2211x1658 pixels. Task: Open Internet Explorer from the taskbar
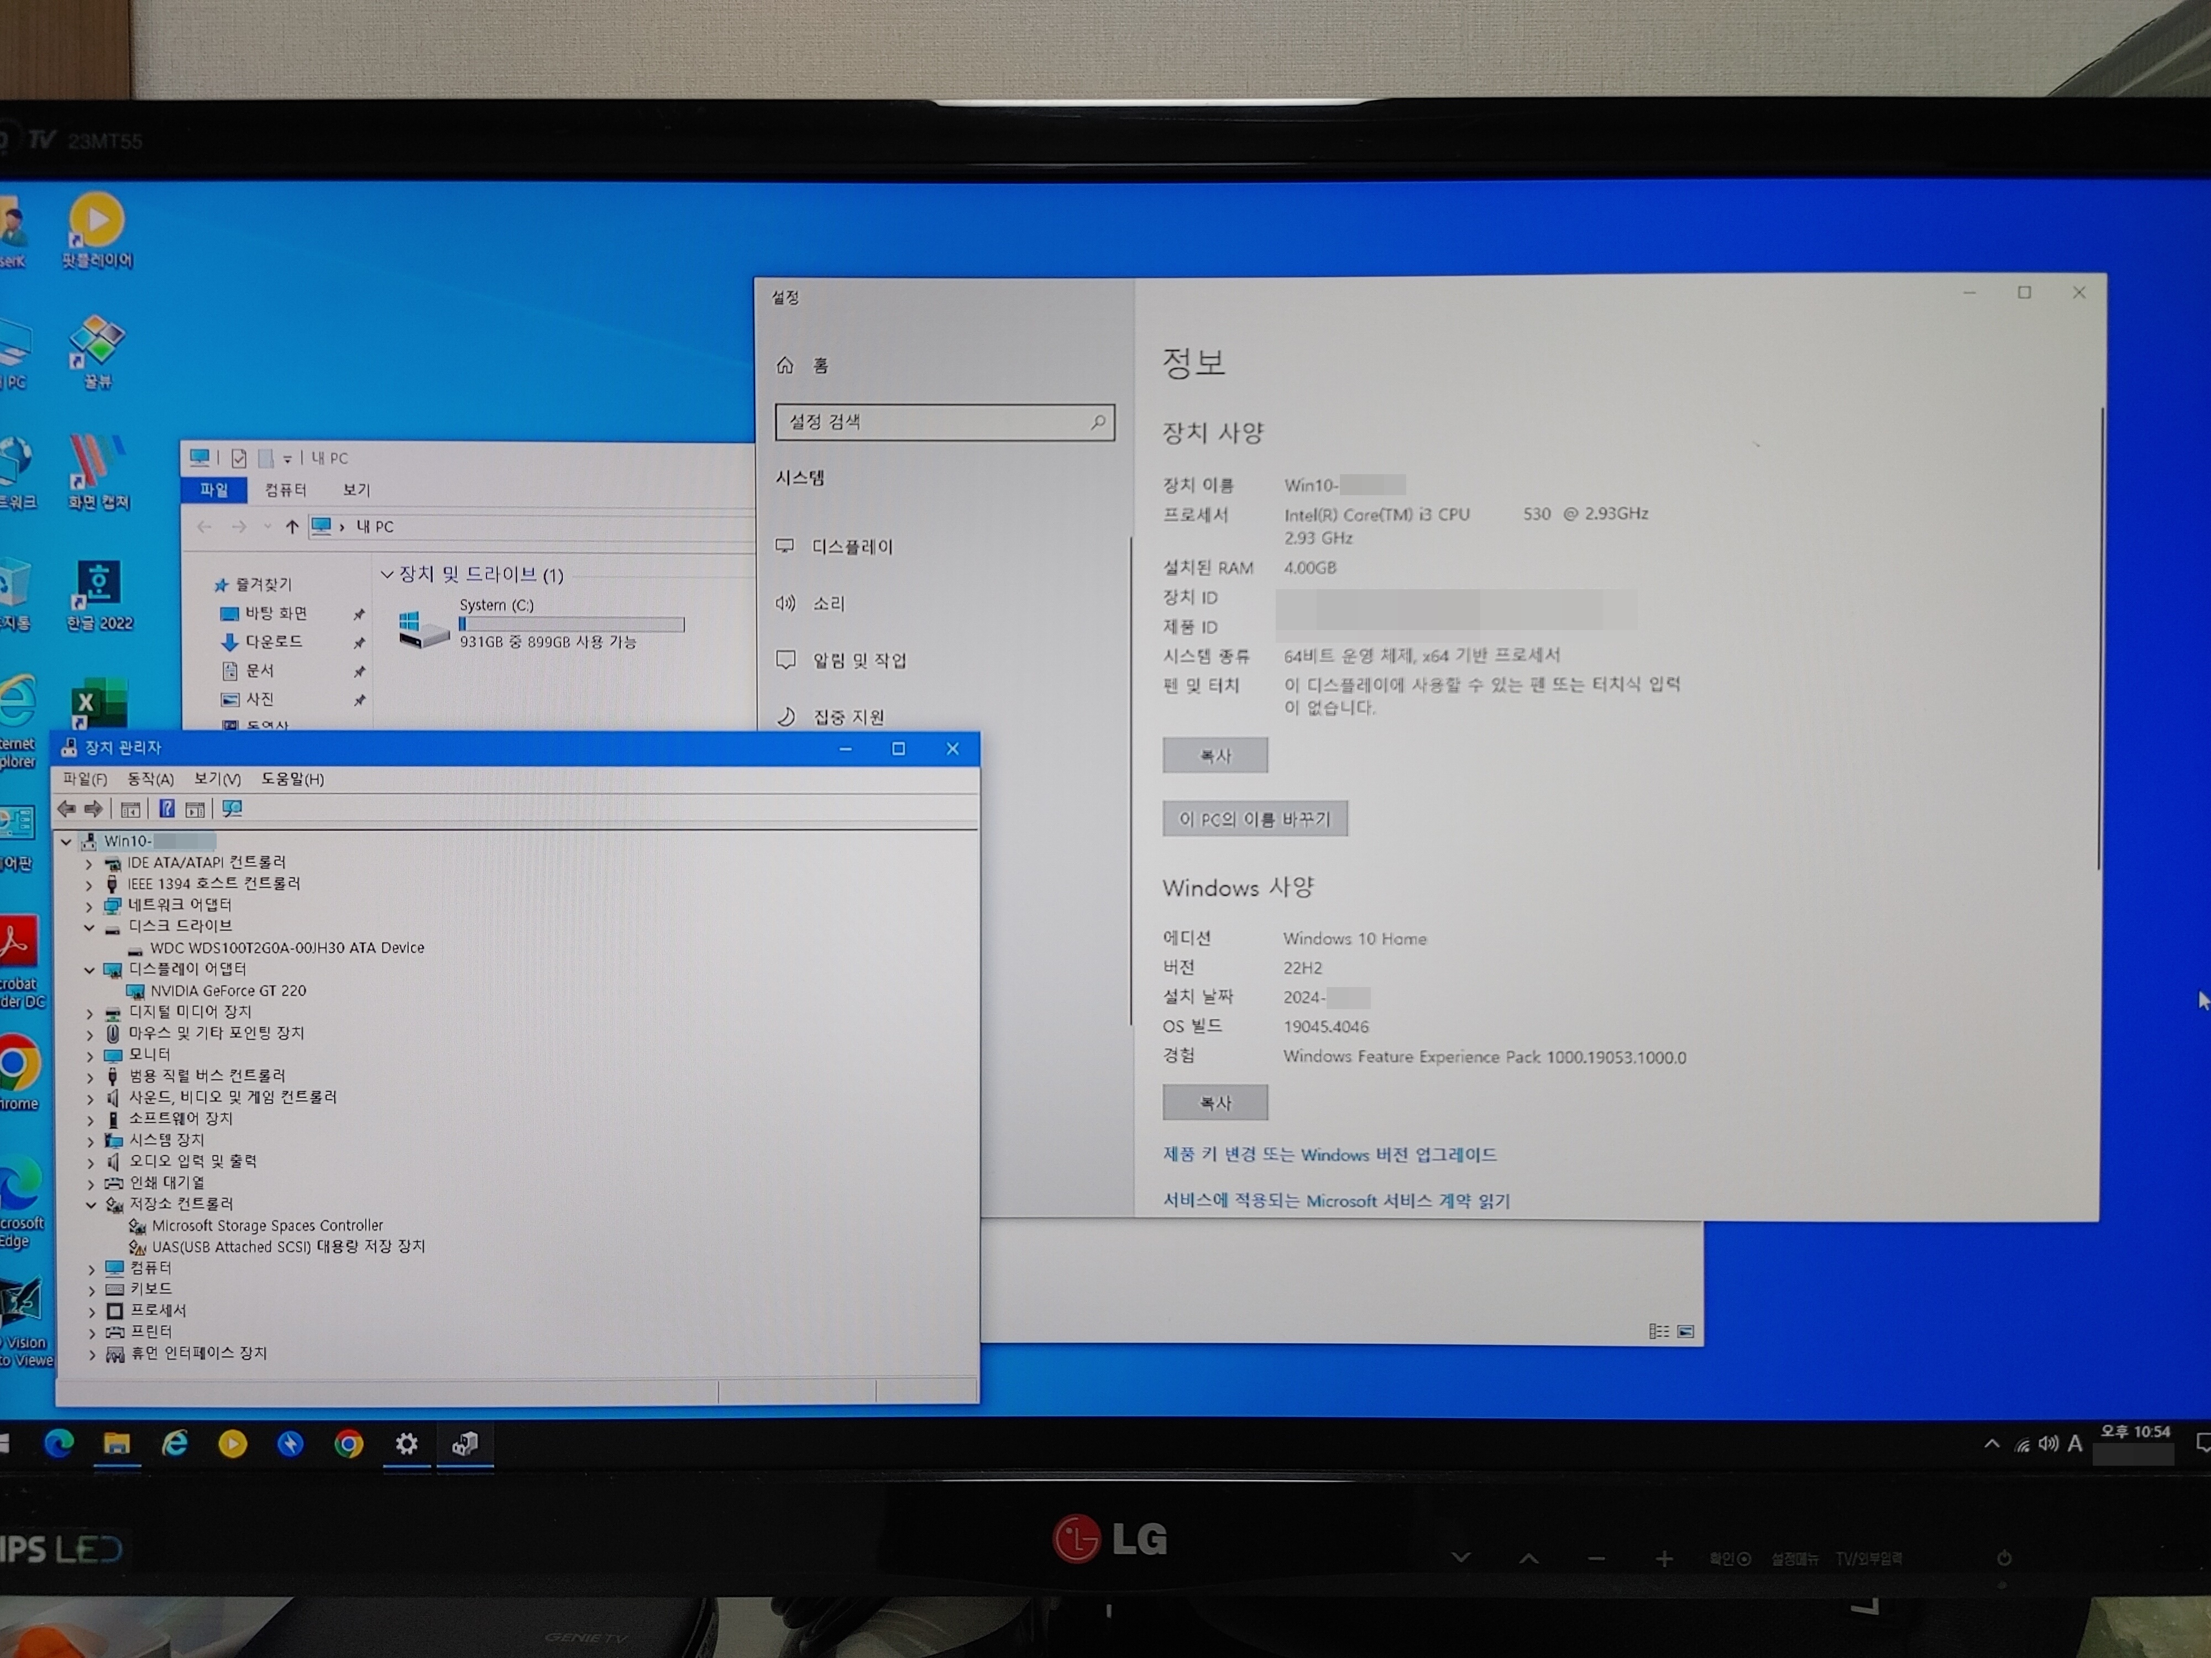click(x=175, y=1443)
